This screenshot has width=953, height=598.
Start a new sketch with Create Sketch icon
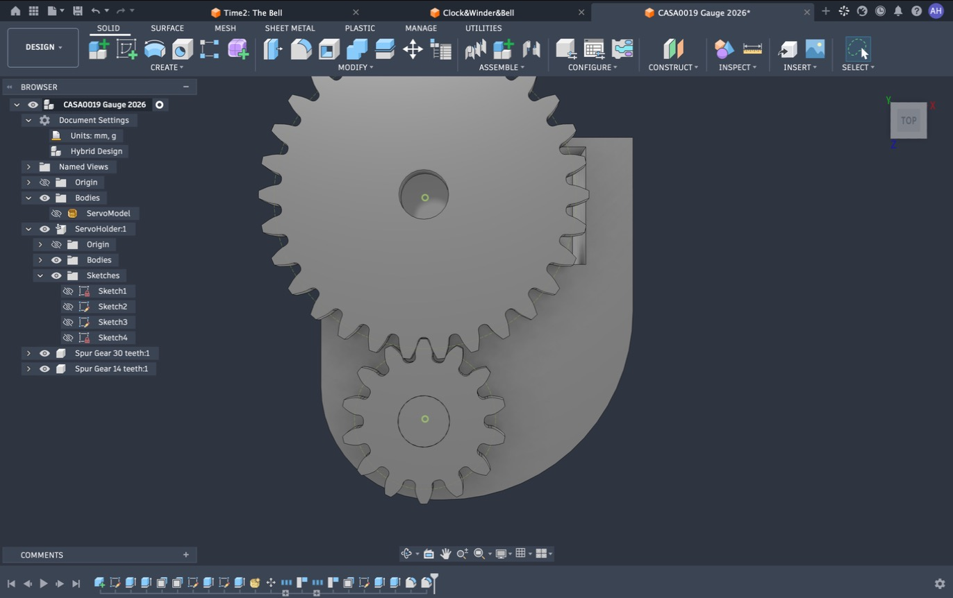[126, 49]
